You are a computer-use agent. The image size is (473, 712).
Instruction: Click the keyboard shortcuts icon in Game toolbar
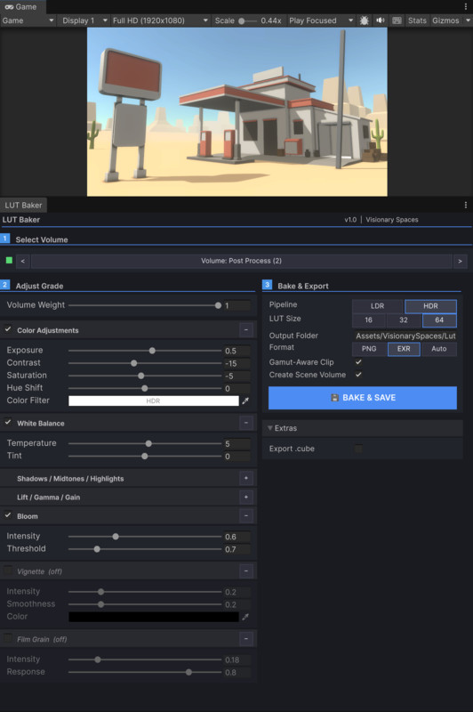[397, 20]
